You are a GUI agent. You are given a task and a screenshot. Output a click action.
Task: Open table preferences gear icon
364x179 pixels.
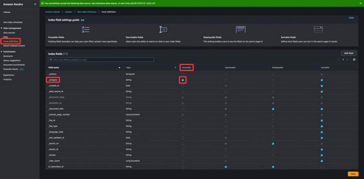pos(354,60)
